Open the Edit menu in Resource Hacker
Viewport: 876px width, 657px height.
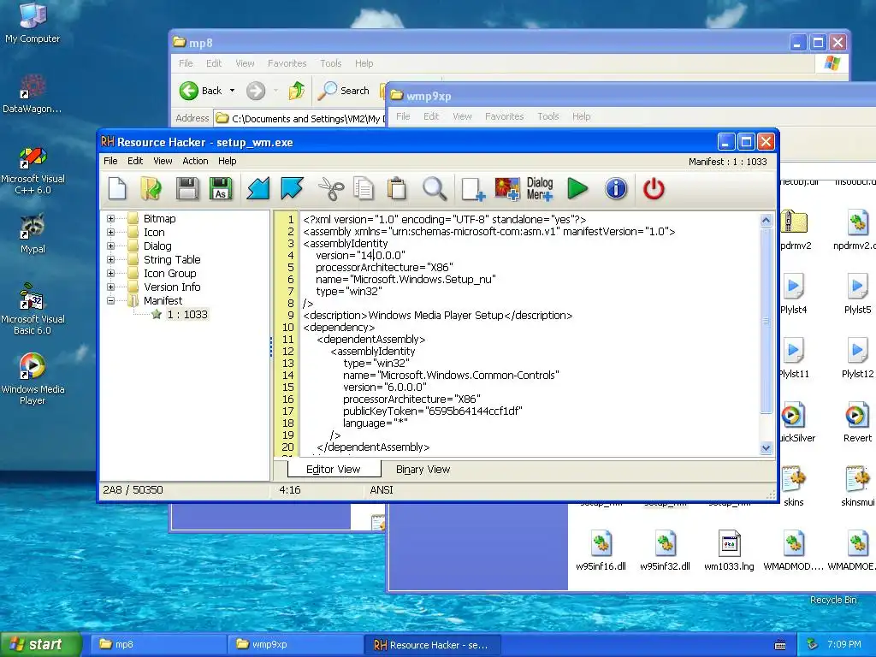[x=135, y=161]
